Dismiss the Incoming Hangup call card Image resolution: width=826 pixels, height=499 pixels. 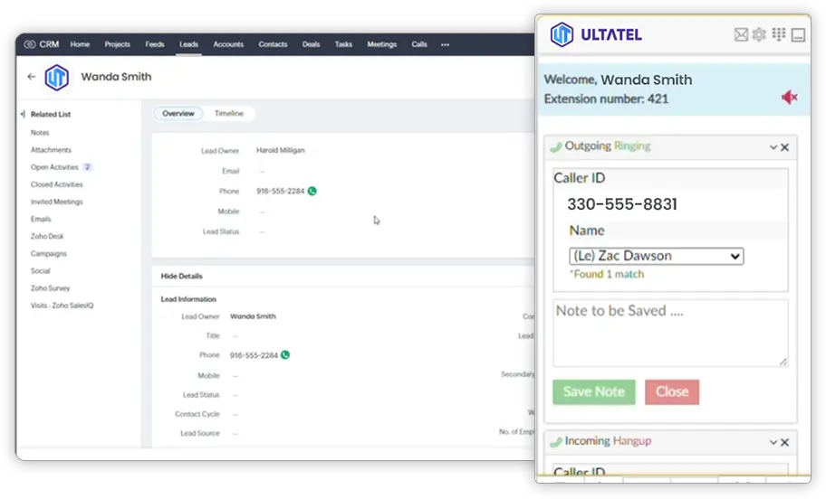(x=785, y=443)
